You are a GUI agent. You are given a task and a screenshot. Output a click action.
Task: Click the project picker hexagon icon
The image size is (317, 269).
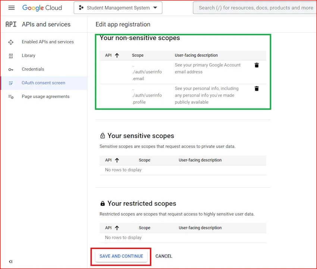tap(81, 8)
